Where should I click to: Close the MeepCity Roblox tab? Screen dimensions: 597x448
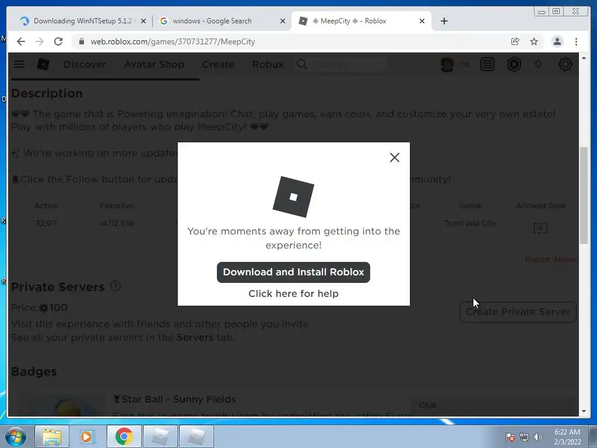tap(422, 22)
